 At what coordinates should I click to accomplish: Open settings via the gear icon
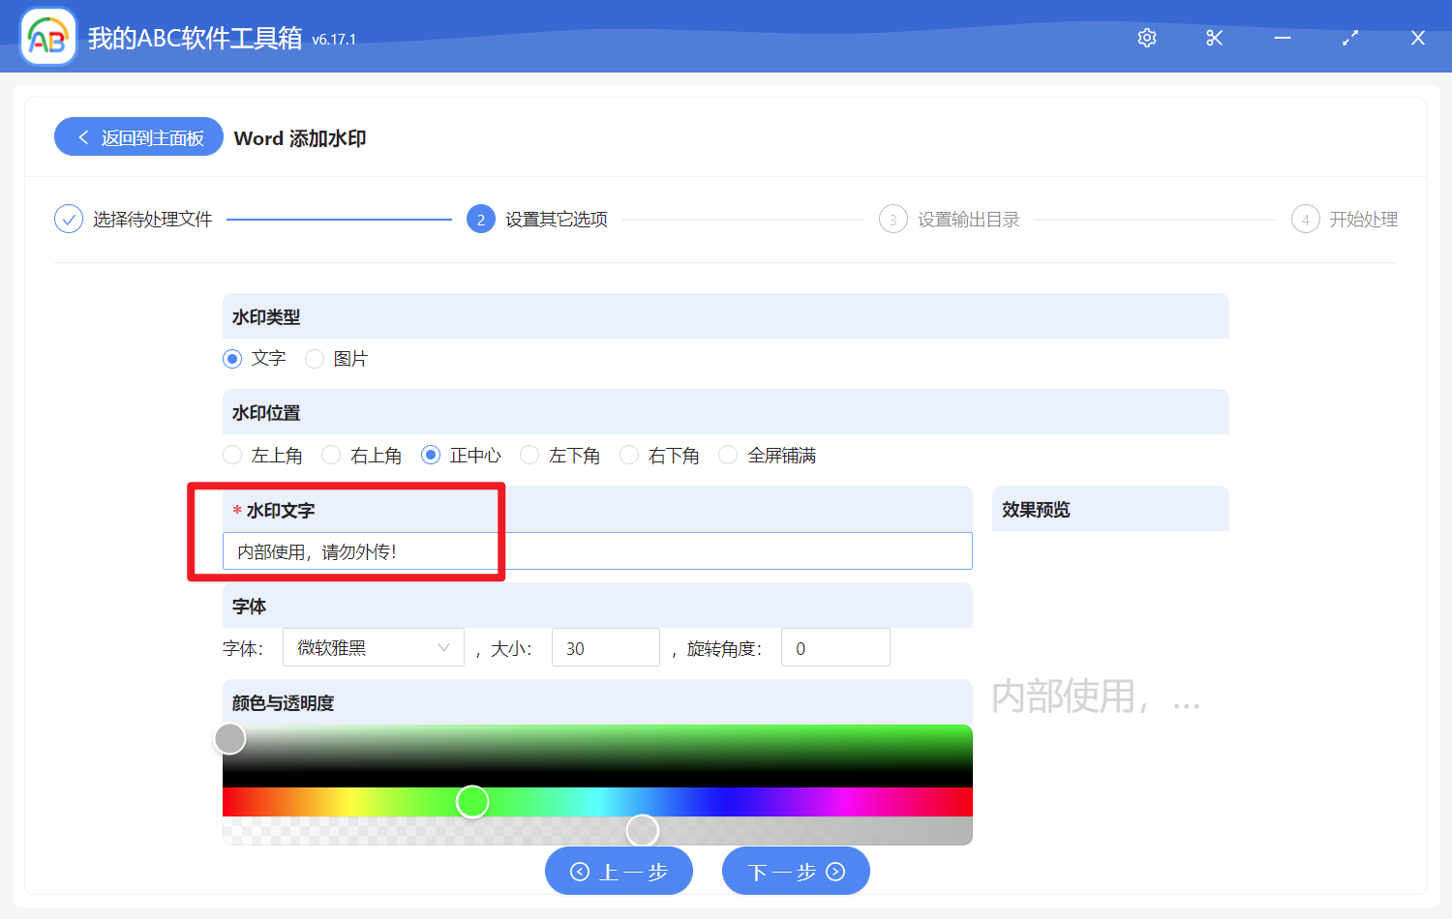(1146, 38)
